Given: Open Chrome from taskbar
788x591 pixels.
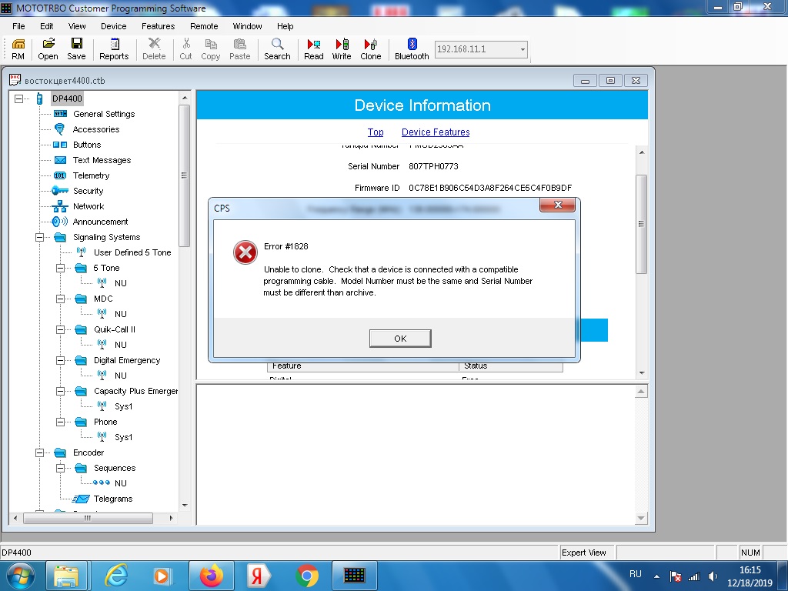Looking at the screenshot, I should (x=306, y=576).
